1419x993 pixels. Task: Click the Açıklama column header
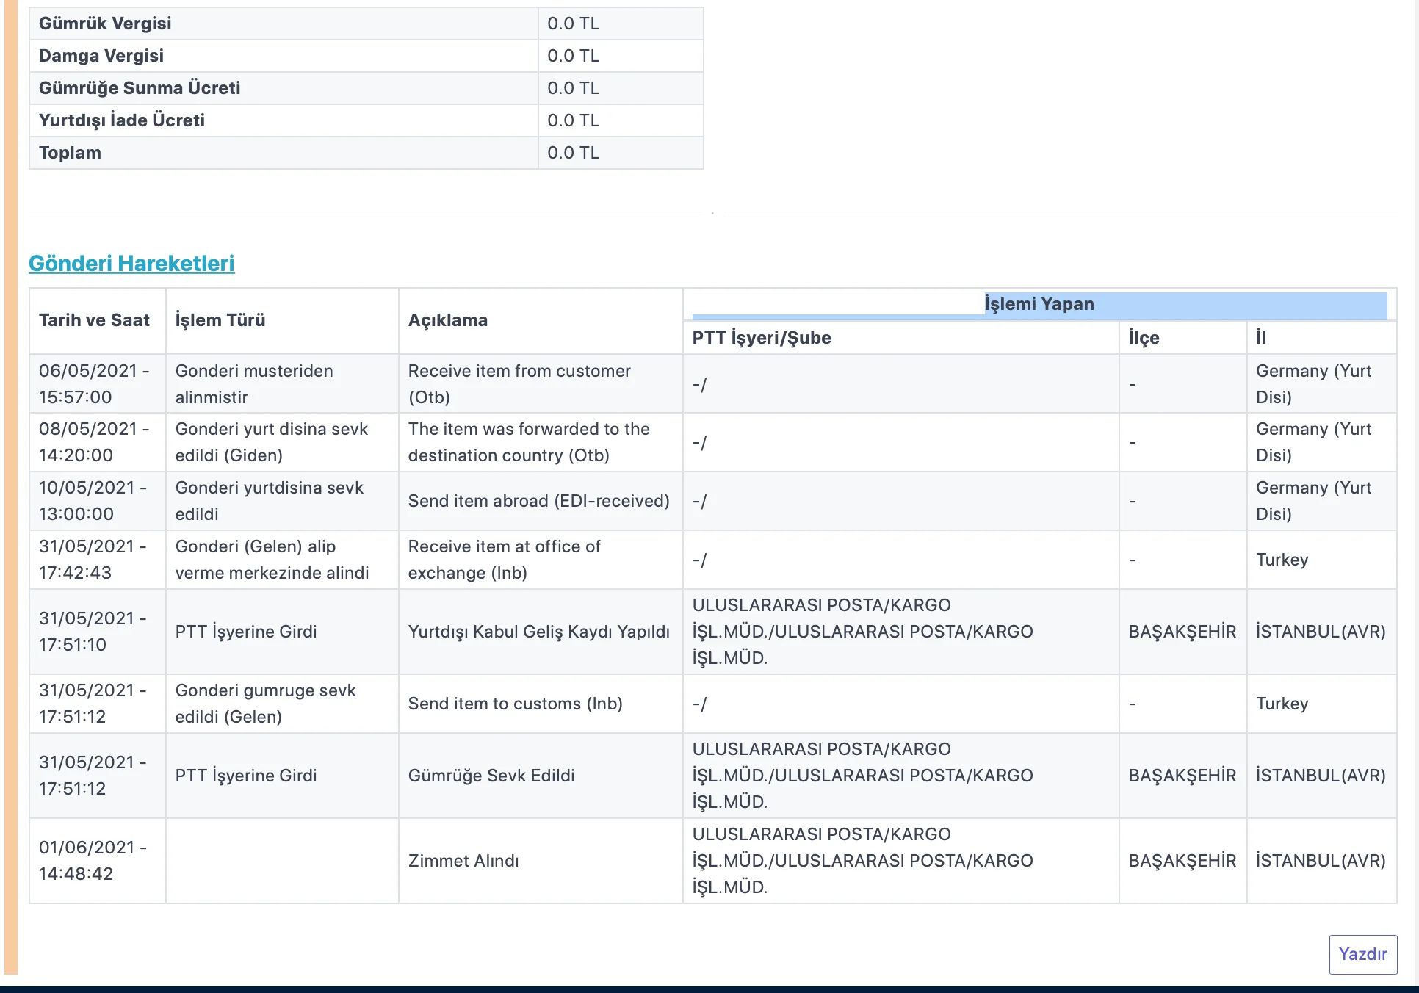pyautogui.click(x=447, y=320)
